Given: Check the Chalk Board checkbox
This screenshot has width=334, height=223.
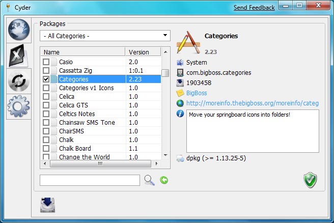Looking at the screenshot, I should point(46,149).
